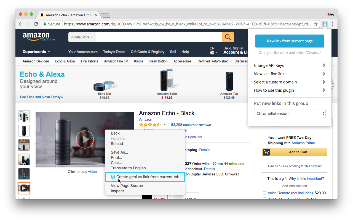This screenshot has width=353, height=221.
Task: Select Reload in the context menu
Action: click(x=145, y=144)
